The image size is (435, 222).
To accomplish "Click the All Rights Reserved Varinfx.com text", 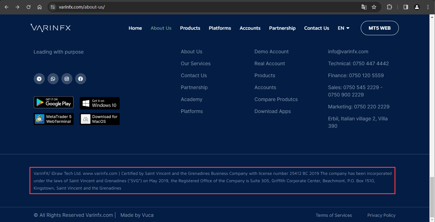I will (x=73, y=215).
